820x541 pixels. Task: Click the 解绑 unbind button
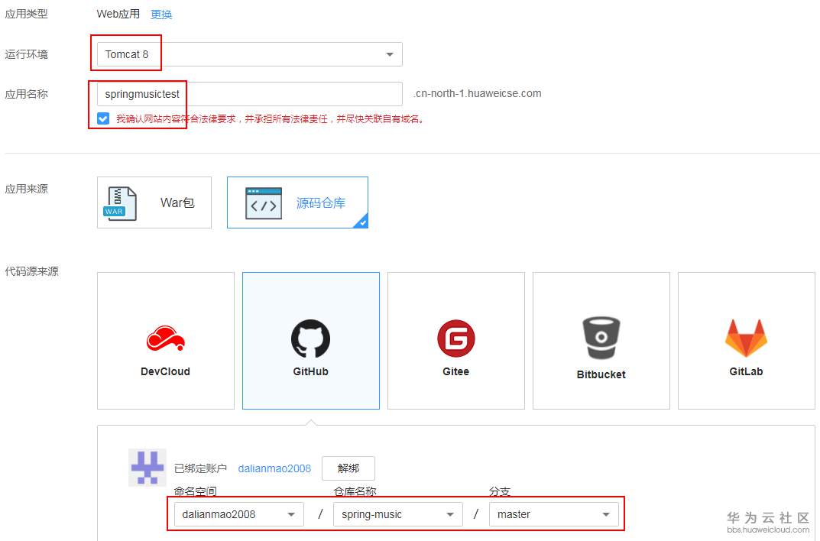point(348,468)
